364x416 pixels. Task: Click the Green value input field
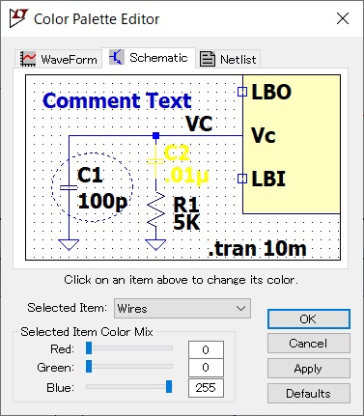(x=206, y=368)
